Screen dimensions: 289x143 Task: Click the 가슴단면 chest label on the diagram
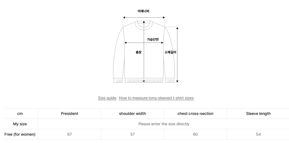(153, 39)
